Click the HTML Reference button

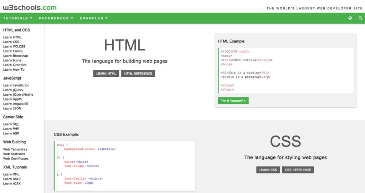[x=138, y=73]
